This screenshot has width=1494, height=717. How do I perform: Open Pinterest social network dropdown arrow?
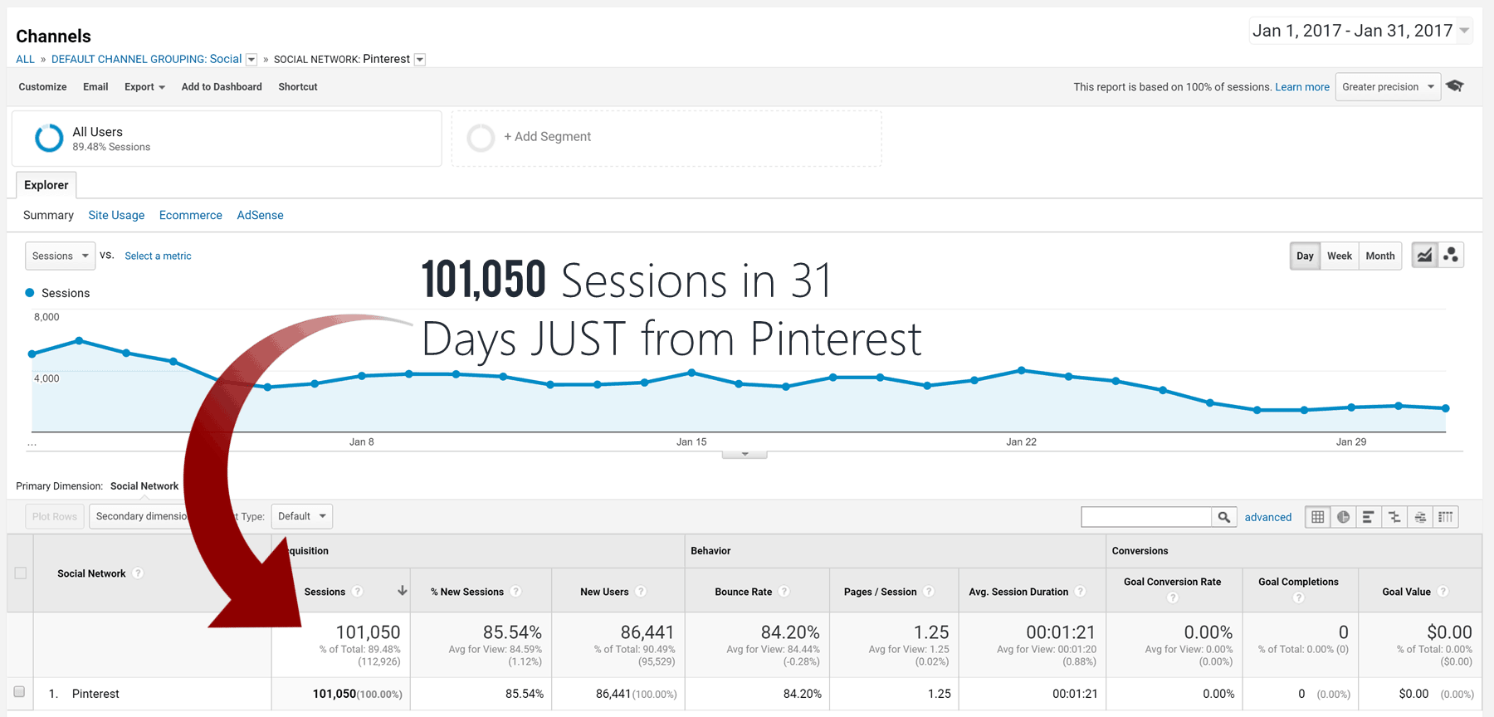click(x=420, y=60)
